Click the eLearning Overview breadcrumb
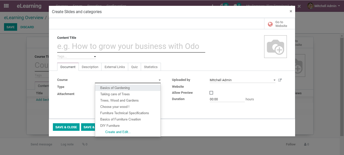The height and width of the screenshot is (155, 344). (x=24, y=18)
